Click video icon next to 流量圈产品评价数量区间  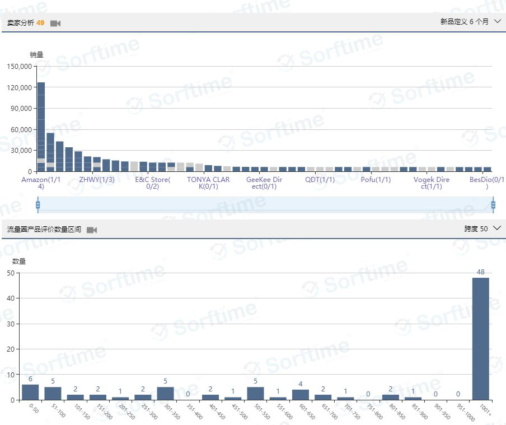point(92,230)
